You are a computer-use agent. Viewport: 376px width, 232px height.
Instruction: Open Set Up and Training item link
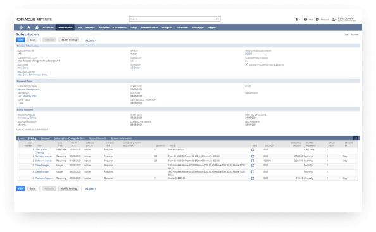pos(41,151)
